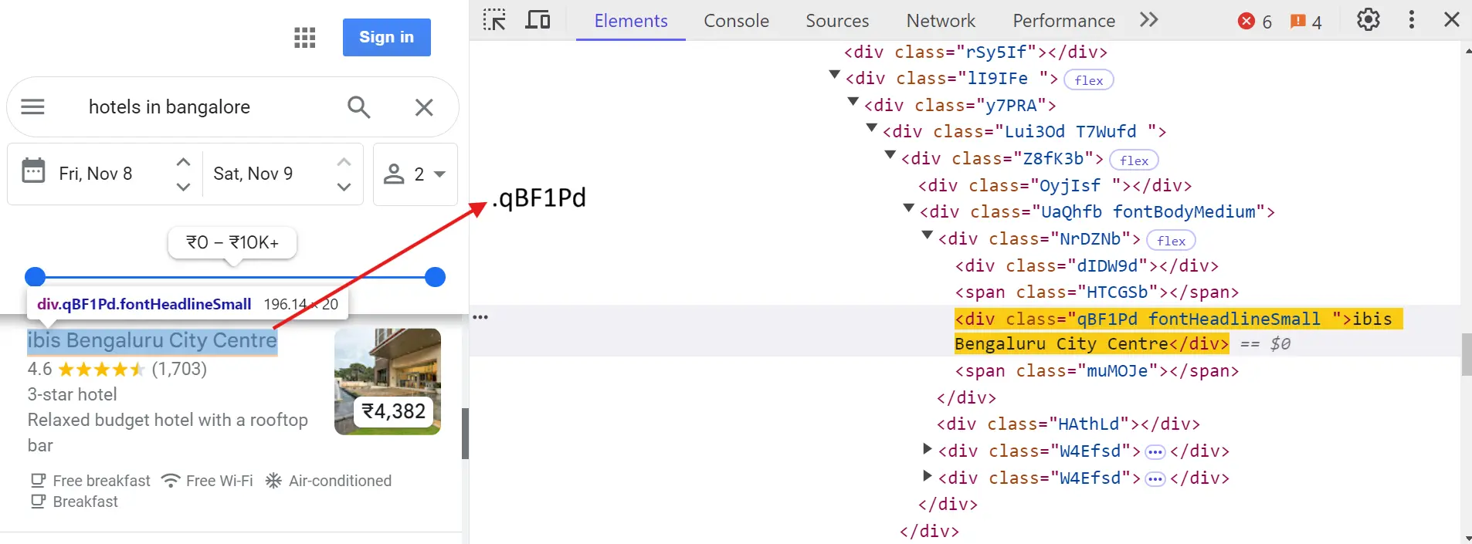Open the guests count dropdown
This screenshot has width=1472, height=544.
click(415, 174)
